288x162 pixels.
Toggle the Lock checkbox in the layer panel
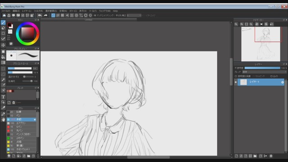271,76
